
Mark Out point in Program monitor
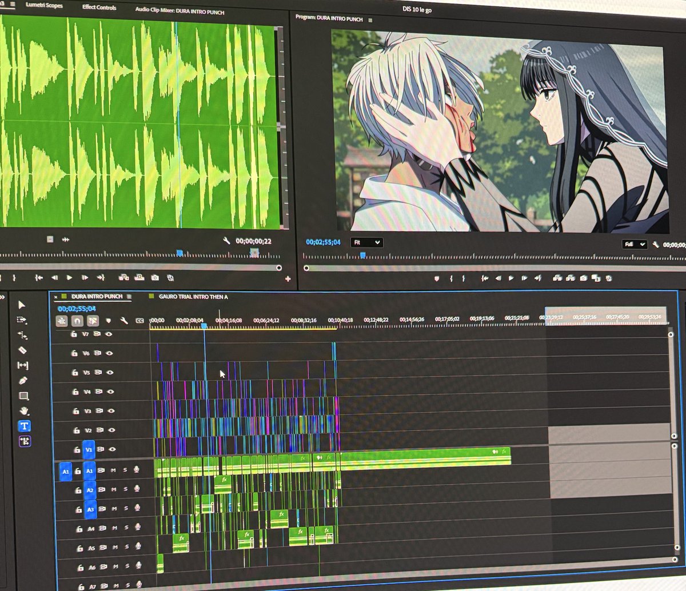pos(464,278)
